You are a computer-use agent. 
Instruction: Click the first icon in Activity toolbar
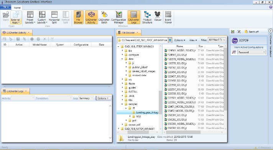click(5, 39)
